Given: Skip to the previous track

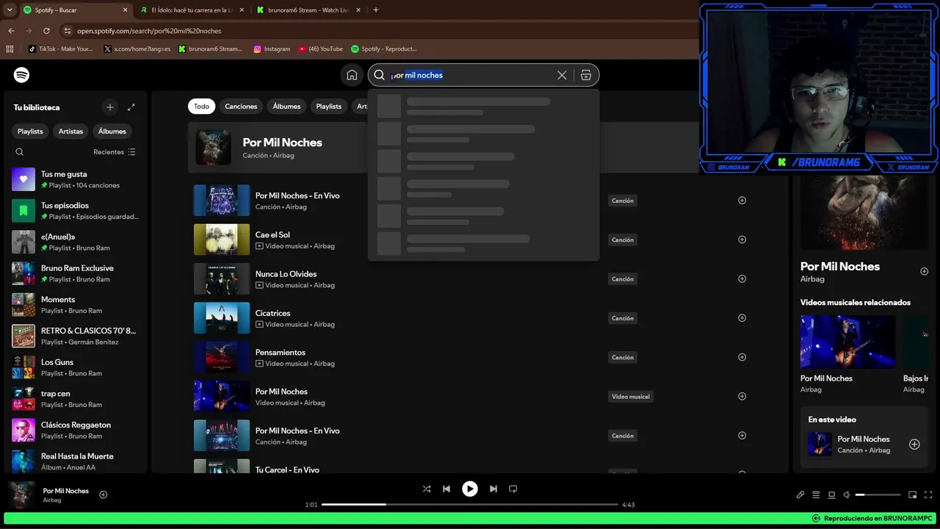Looking at the screenshot, I should tap(446, 489).
